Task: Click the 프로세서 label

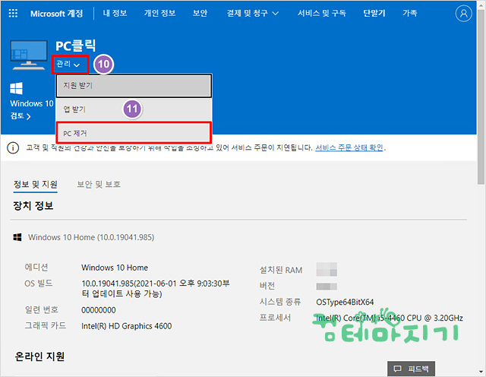Action: 275,318
